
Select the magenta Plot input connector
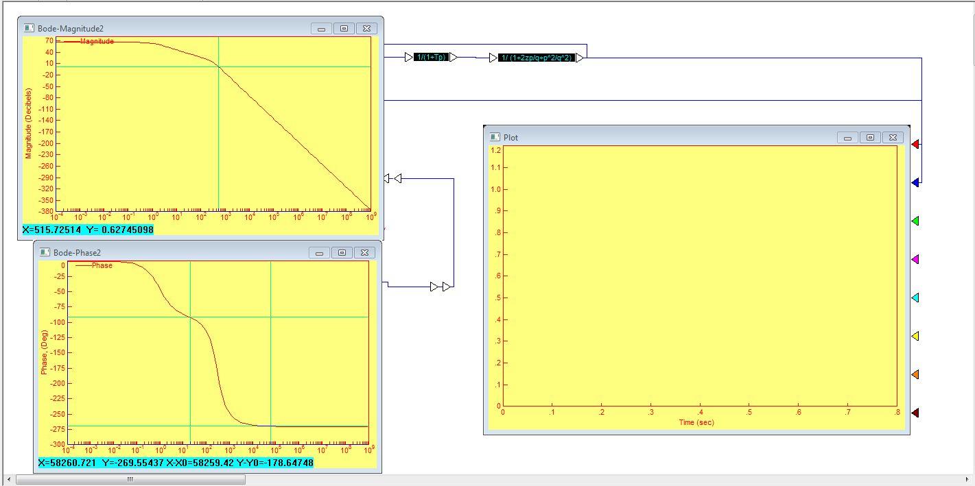point(915,259)
